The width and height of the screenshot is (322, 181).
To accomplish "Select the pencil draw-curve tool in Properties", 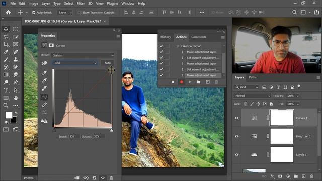I will [44, 105].
